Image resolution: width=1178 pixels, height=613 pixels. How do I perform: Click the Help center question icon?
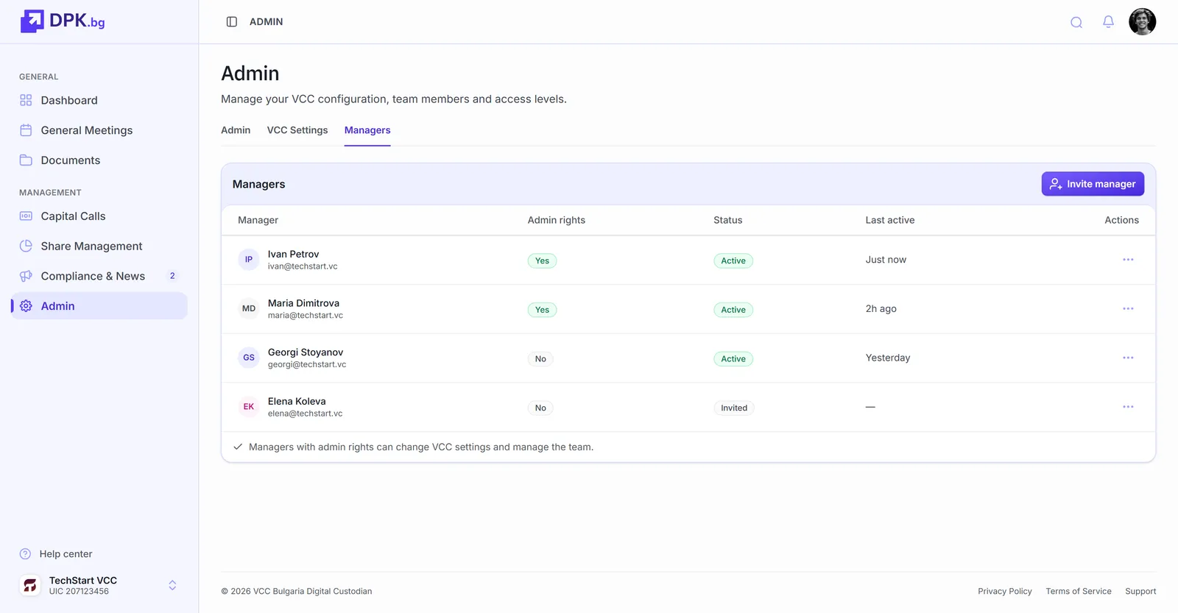pos(25,554)
